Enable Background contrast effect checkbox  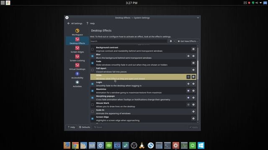click(93, 49)
